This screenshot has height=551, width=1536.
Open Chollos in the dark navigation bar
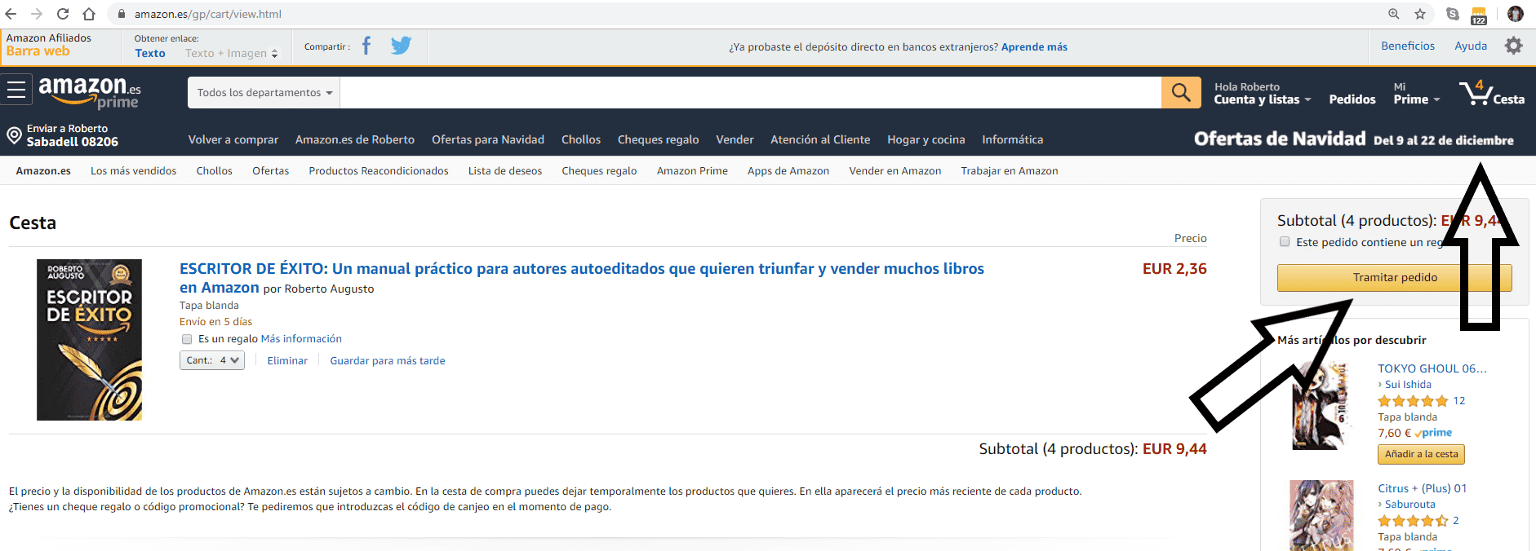click(581, 139)
